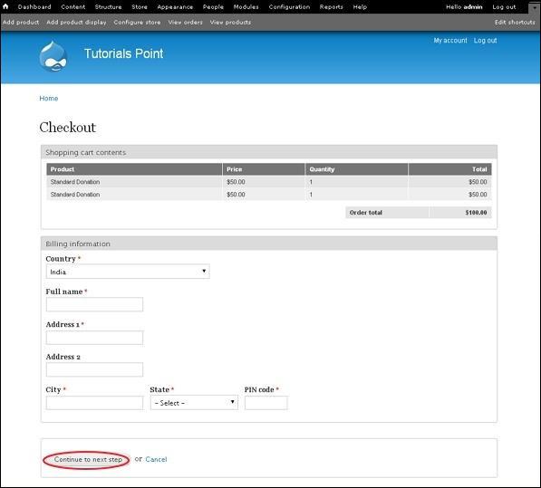Image resolution: width=541 pixels, height=488 pixels.
Task: Go to Appearance settings
Action: click(x=175, y=7)
